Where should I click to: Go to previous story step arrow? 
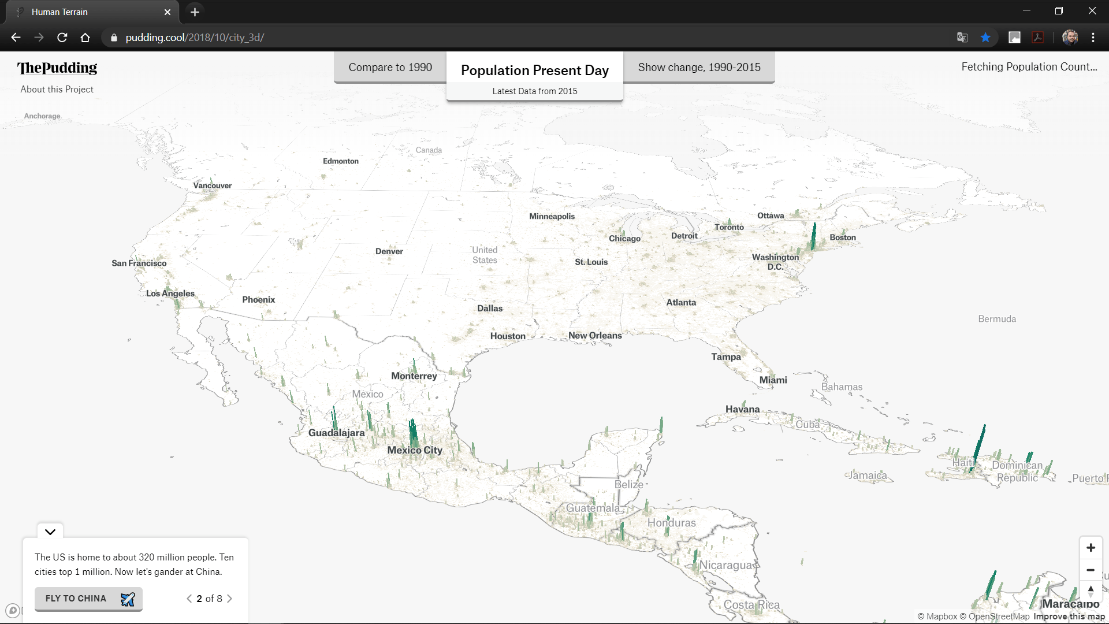tap(189, 599)
